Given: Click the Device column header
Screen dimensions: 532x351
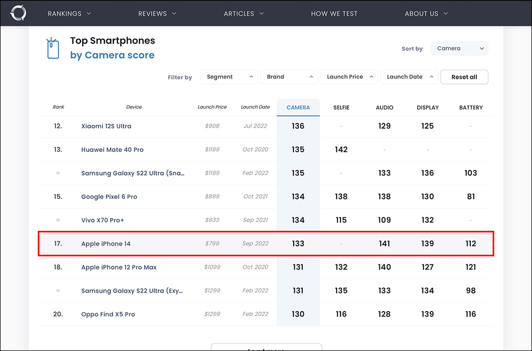Looking at the screenshot, I should point(134,107).
